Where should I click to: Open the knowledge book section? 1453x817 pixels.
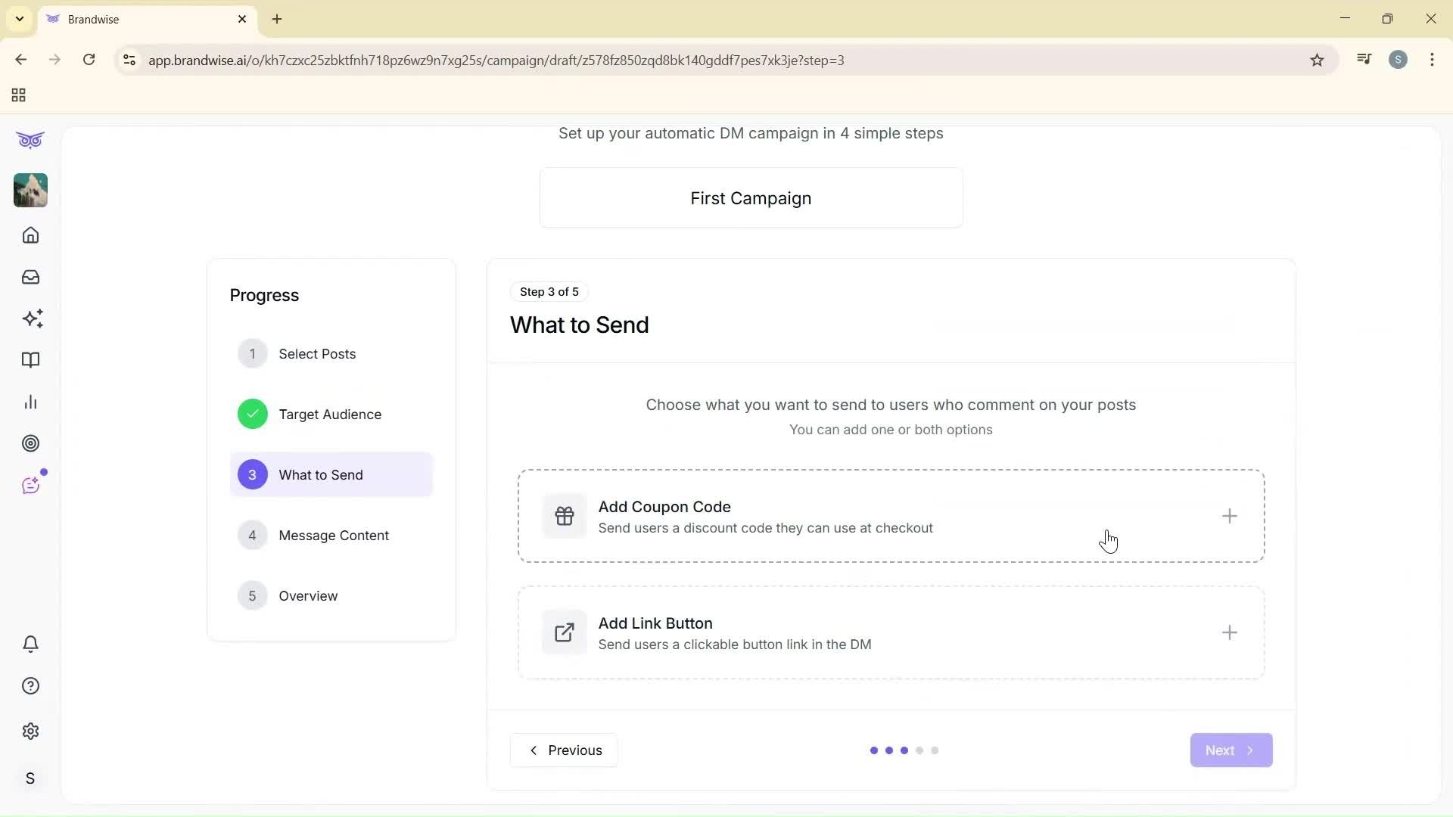[30, 360]
